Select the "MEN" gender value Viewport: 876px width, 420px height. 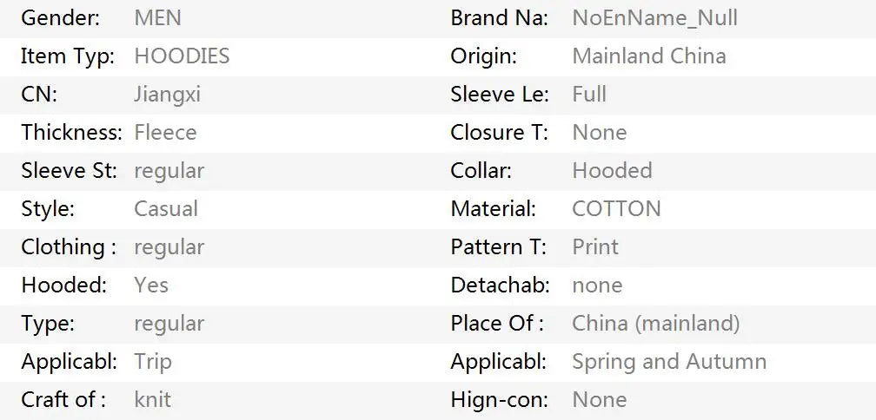click(x=157, y=18)
